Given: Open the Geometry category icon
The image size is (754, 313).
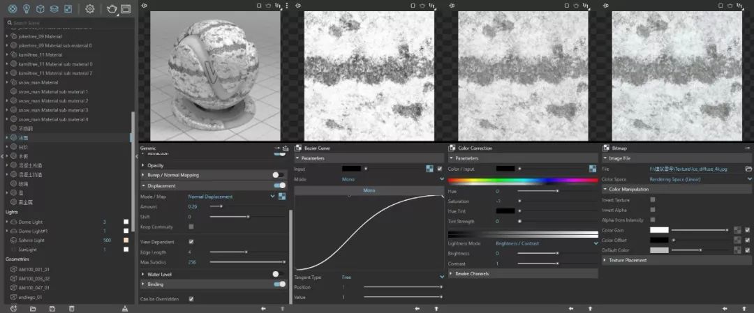Looking at the screenshot, I should click(x=40, y=8).
